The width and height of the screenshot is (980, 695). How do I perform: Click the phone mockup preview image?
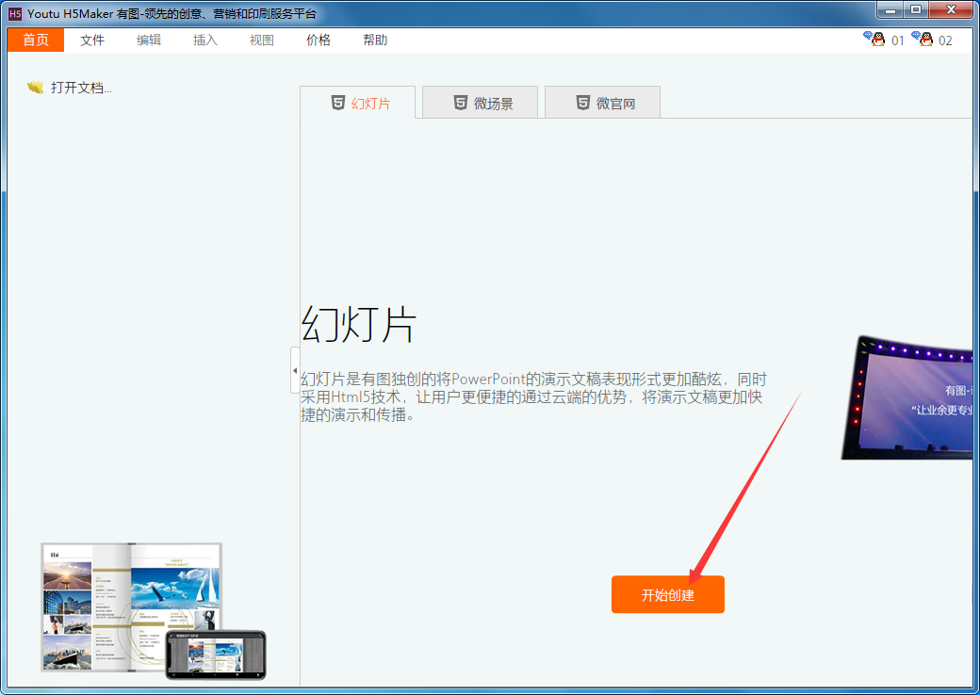(216, 655)
